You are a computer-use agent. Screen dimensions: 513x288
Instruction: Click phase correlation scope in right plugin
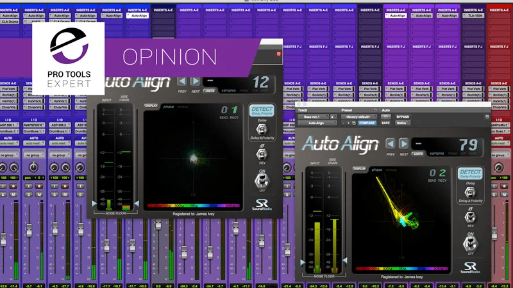(x=402, y=219)
